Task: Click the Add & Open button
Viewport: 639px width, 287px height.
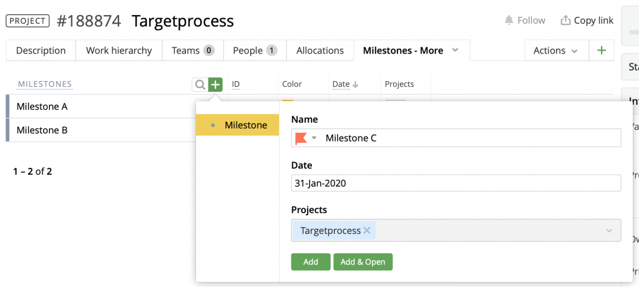Action: click(363, 261)
